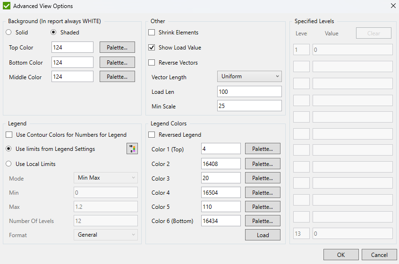The width and height of the screenshot is (399, 264).
Task: Dismiss the dialog with Cancel
Action: coord(379,255)
